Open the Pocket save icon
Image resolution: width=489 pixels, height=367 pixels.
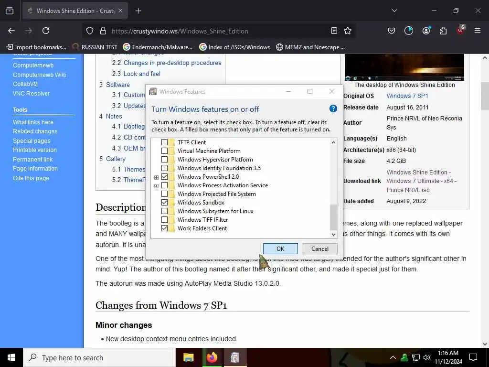pos(392,31)
